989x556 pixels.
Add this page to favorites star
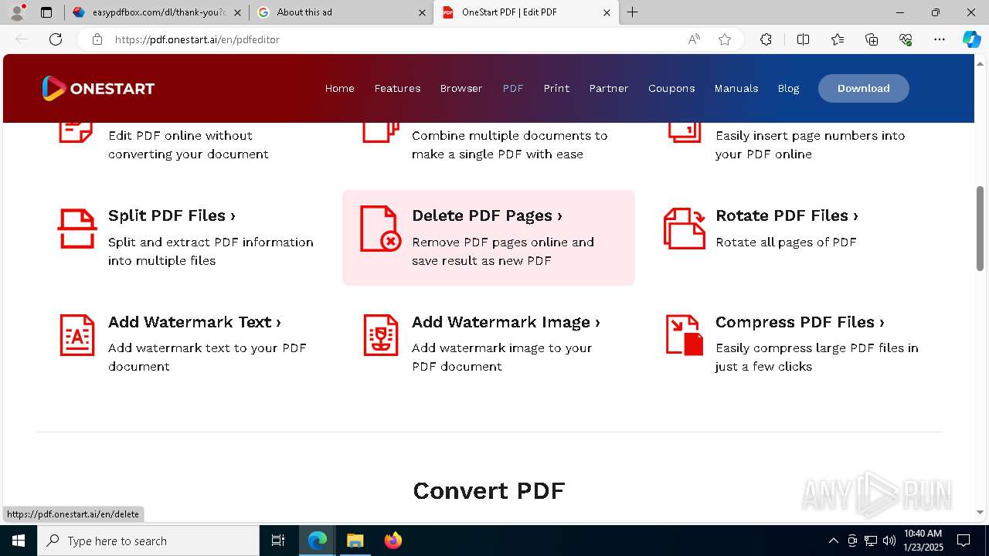coord(725,39)
